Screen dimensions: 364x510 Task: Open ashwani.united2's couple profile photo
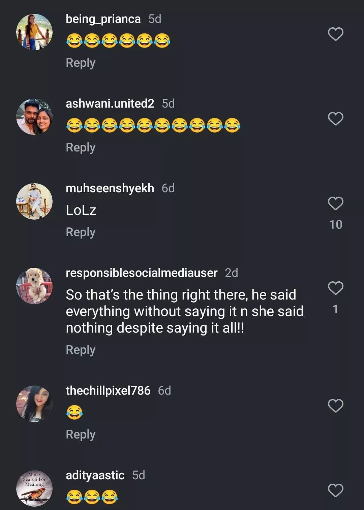click(x=34, y=117)
